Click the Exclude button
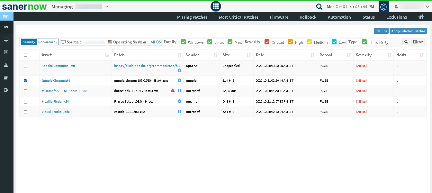This screenshot has width=432, height=193. pos(381,31)
